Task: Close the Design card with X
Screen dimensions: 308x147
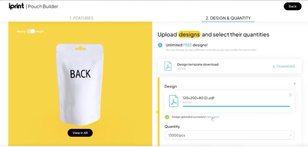Action: point(294,84)
